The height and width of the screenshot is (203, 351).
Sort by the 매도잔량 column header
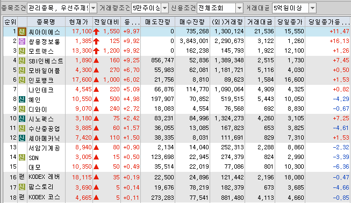coord(158,21)
